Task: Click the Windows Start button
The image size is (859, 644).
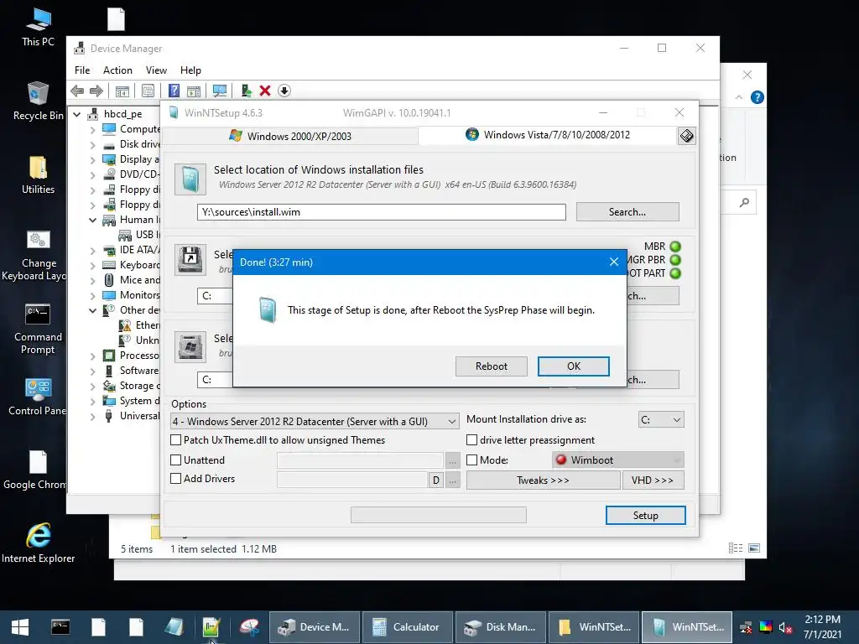Action: click(x=20, y=627)
